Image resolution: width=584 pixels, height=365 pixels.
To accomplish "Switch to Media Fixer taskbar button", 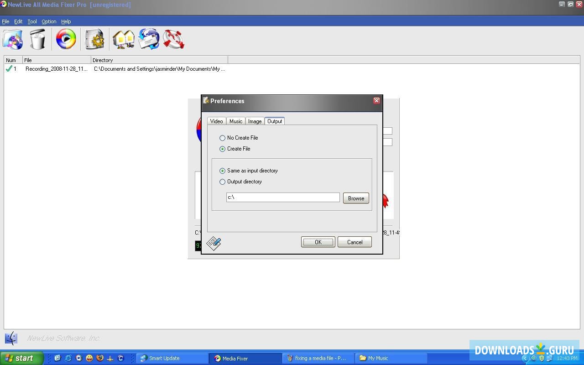I will click(245, 358).
